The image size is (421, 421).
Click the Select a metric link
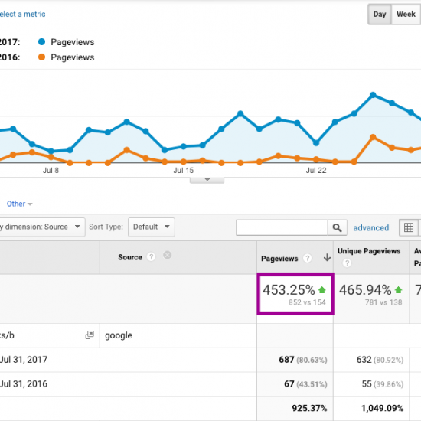[x=22, y=15]
